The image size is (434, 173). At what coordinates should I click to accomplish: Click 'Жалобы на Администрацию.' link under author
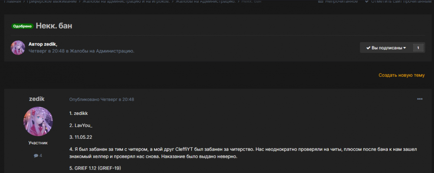point(102,51)
